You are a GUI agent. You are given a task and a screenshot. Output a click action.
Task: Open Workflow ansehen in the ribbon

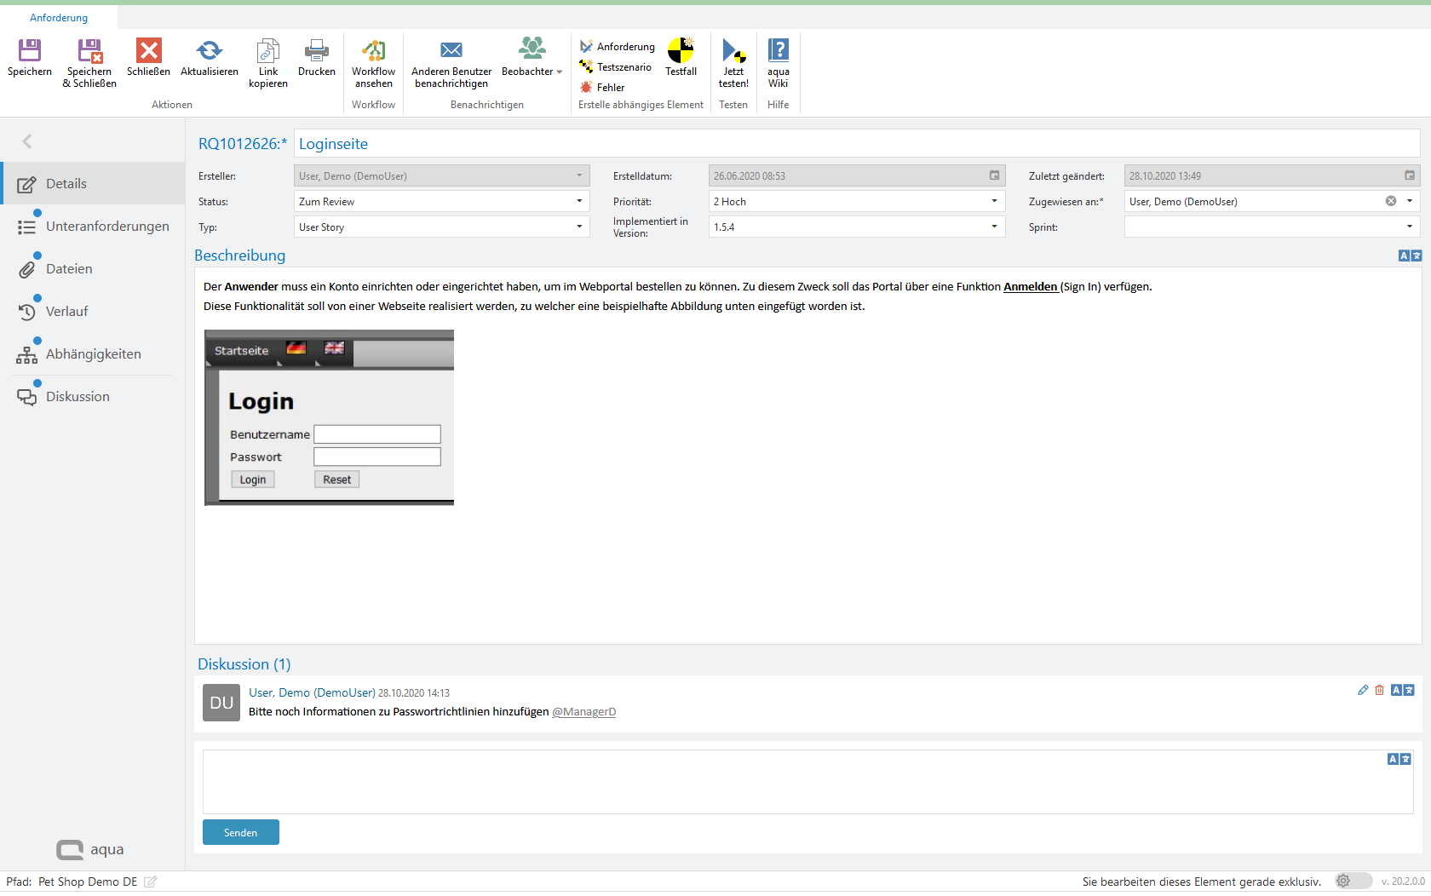tap(373, 52)
